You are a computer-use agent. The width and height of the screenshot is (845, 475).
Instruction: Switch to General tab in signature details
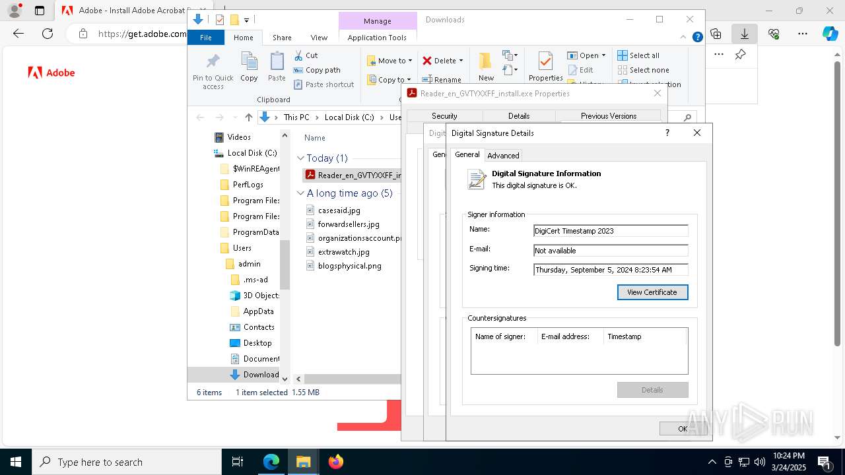(467, 154)
